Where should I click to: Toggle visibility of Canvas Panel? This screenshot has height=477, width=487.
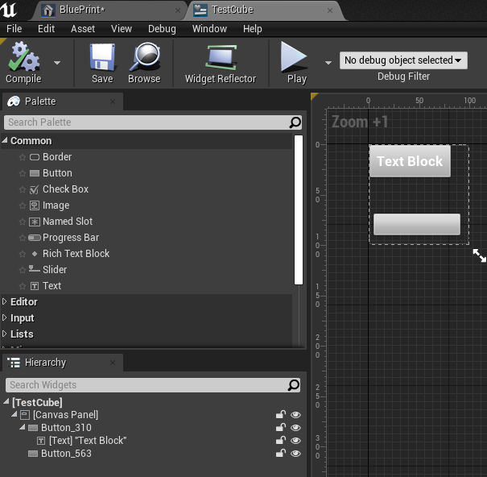click(x=295, y=415)
